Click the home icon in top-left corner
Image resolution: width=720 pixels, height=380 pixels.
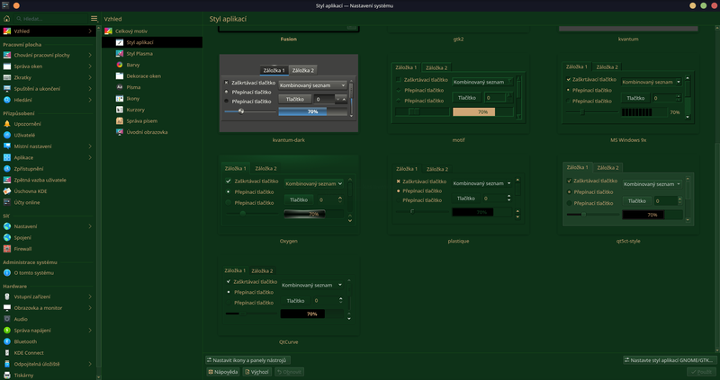pos(6,18)
